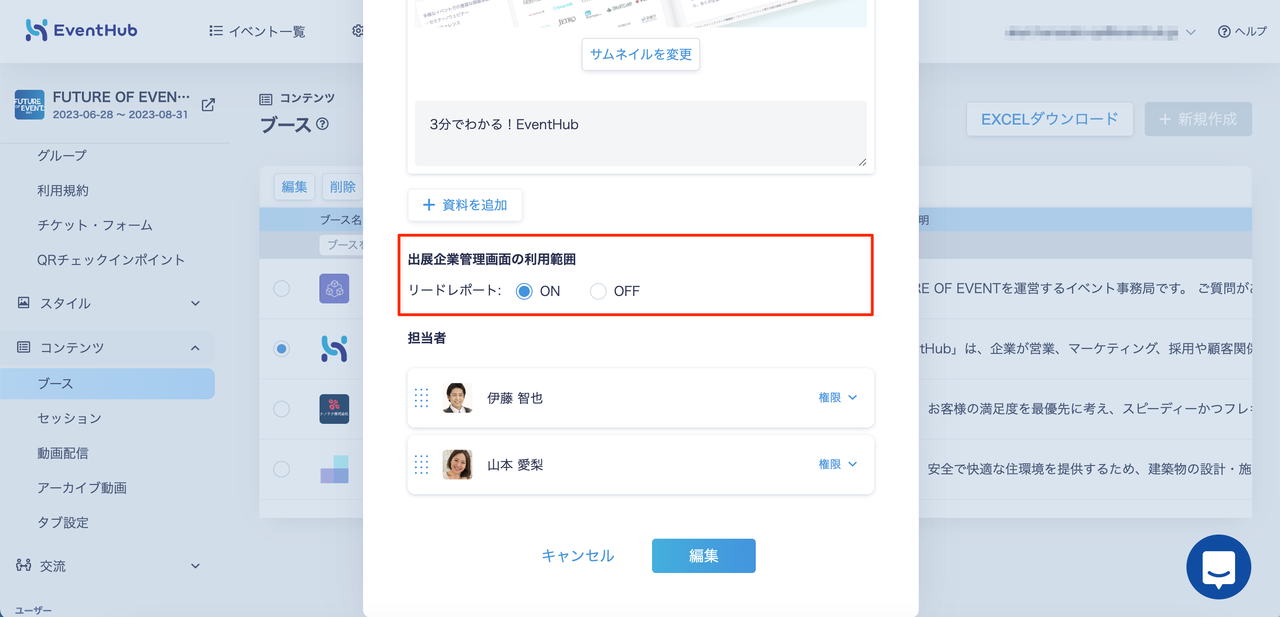Viewport: 1280px width, 617px height.
Task: Set lead report to ON
Action: click(524, 291)
